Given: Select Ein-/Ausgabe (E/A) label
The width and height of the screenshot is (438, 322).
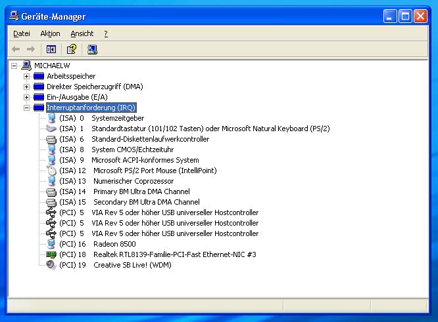Looking at the screenshot, I should tap(77, 97).
